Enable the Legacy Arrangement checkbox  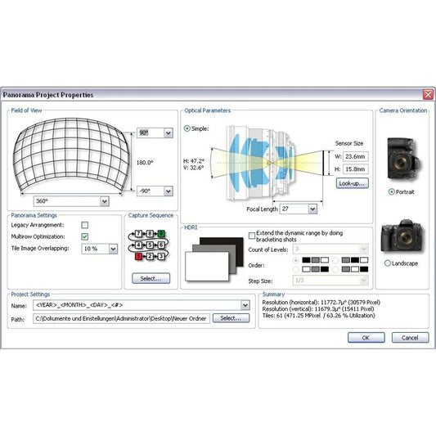(x=85, y=225)
